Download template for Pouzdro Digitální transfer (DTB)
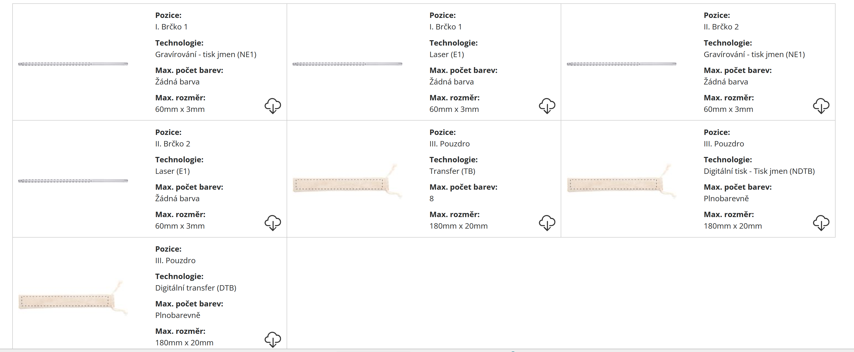854x352 pixels. 273,339
